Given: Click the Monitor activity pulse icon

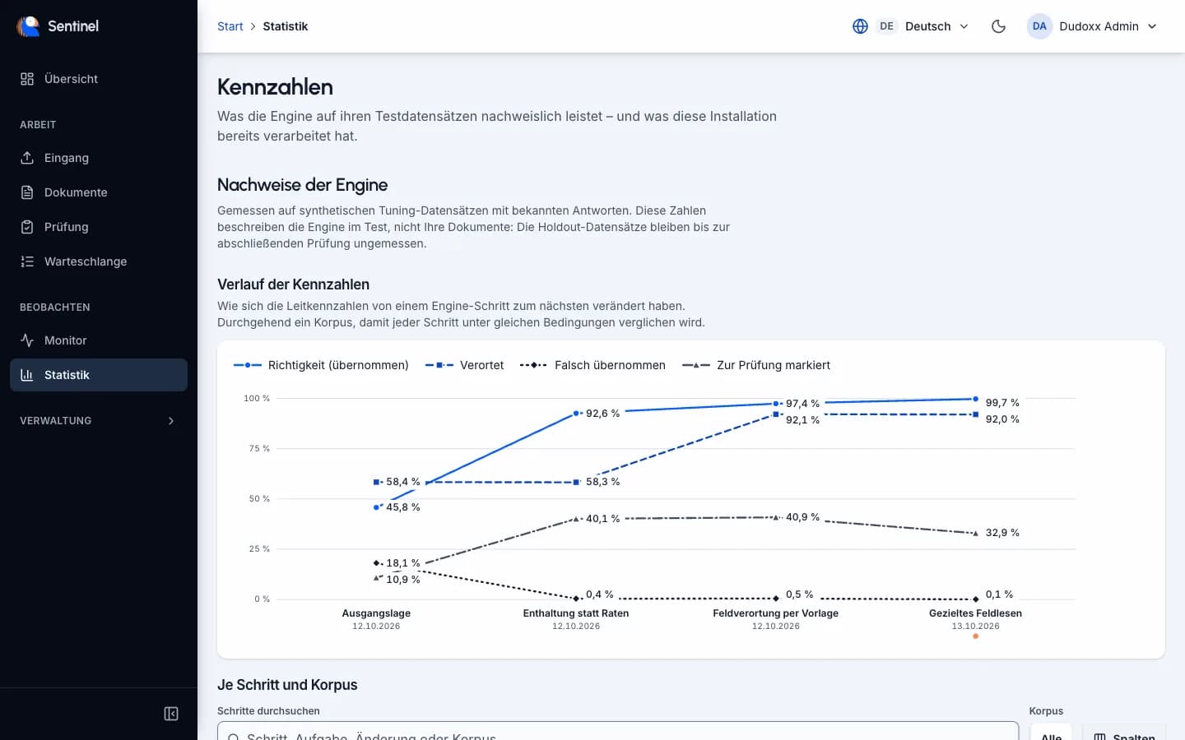Looking at the screenshot, I should (x=27, y=340).
